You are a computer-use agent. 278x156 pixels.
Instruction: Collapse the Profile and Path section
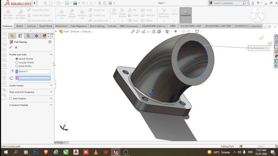[x=51, y=55]
